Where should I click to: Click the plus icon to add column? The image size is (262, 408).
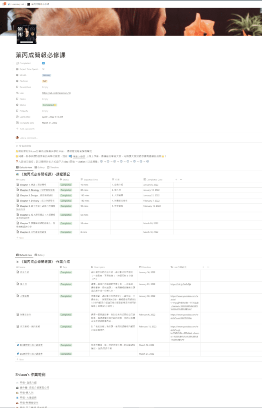(x=176, y=179)
